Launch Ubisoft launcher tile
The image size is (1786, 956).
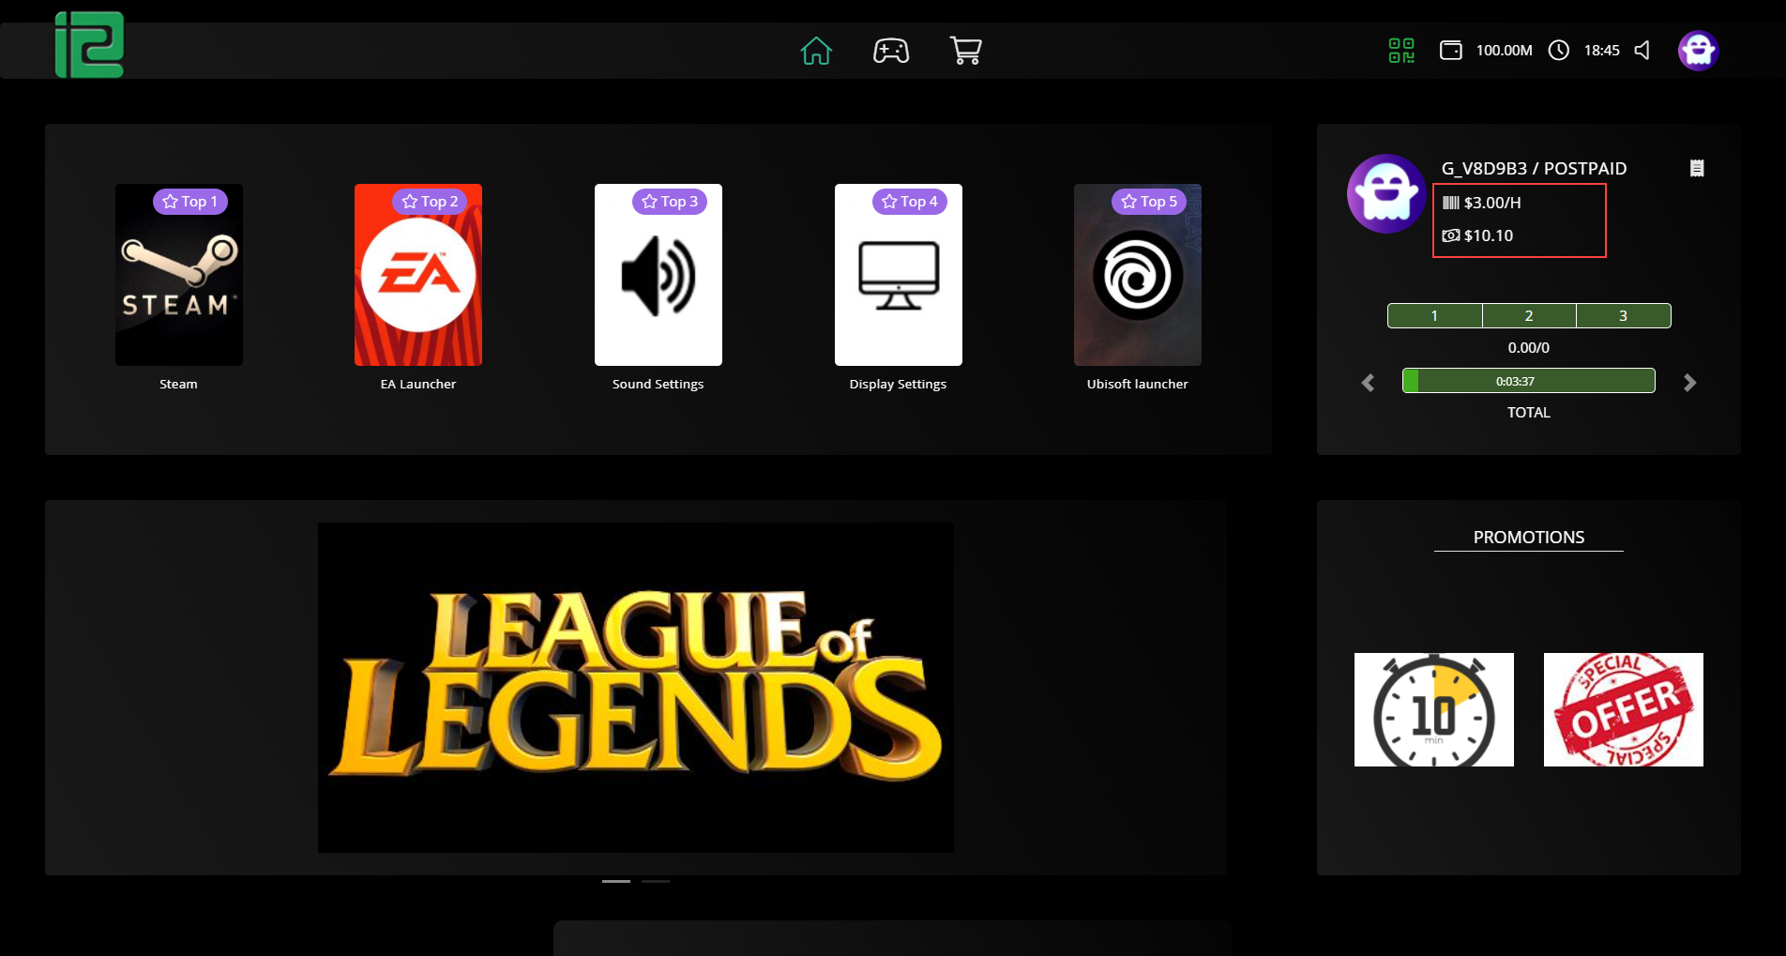(1138, 275)
